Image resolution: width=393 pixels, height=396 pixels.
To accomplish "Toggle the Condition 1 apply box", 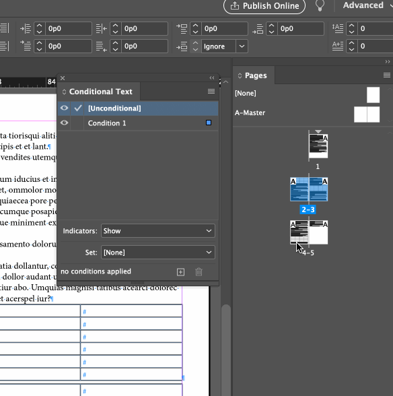I will [78, 123].
